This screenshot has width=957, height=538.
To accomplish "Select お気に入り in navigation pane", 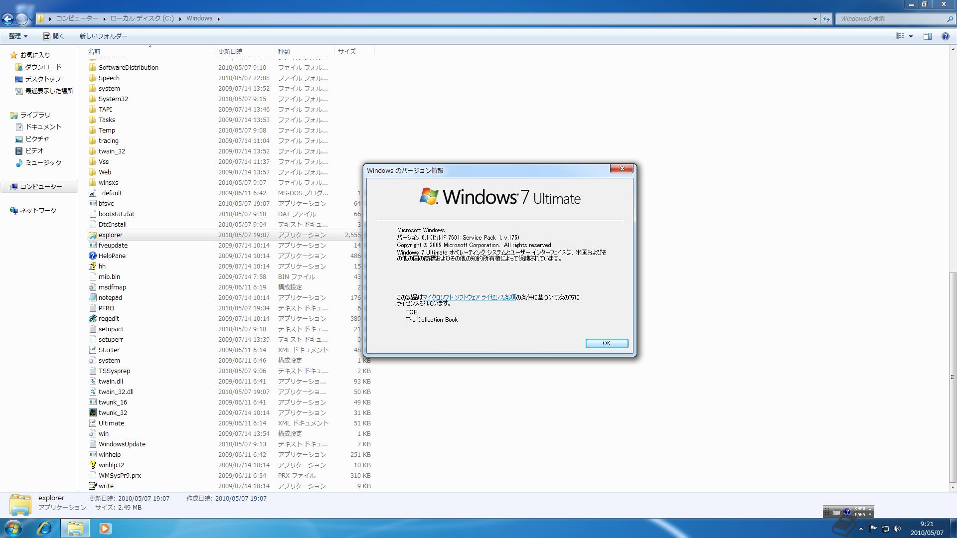I will tap(35, 55).
